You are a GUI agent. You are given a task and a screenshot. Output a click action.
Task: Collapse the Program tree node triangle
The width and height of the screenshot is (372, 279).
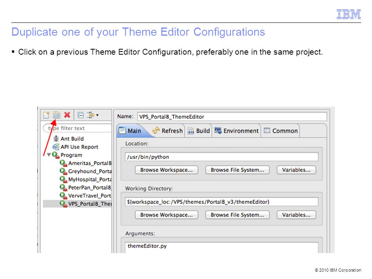[x=49, y=155]
